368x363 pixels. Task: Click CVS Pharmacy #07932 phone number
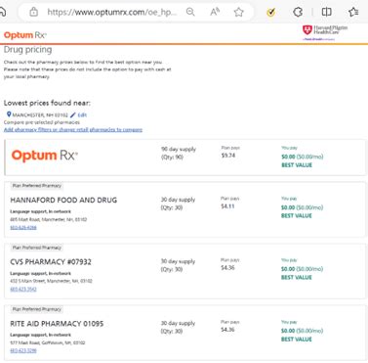pyautogui.click(x=23, y=289)
